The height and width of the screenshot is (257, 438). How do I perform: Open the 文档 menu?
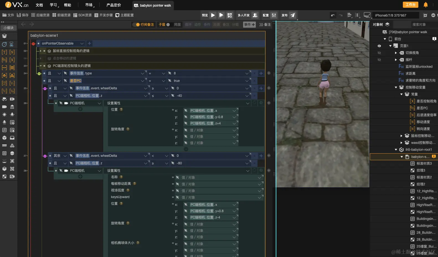click(x=39, y=5)
